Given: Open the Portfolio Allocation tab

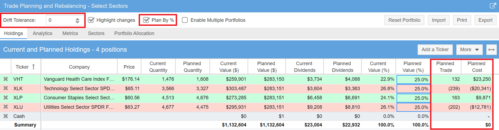Looking at the screenshot, I should (134, 33).
